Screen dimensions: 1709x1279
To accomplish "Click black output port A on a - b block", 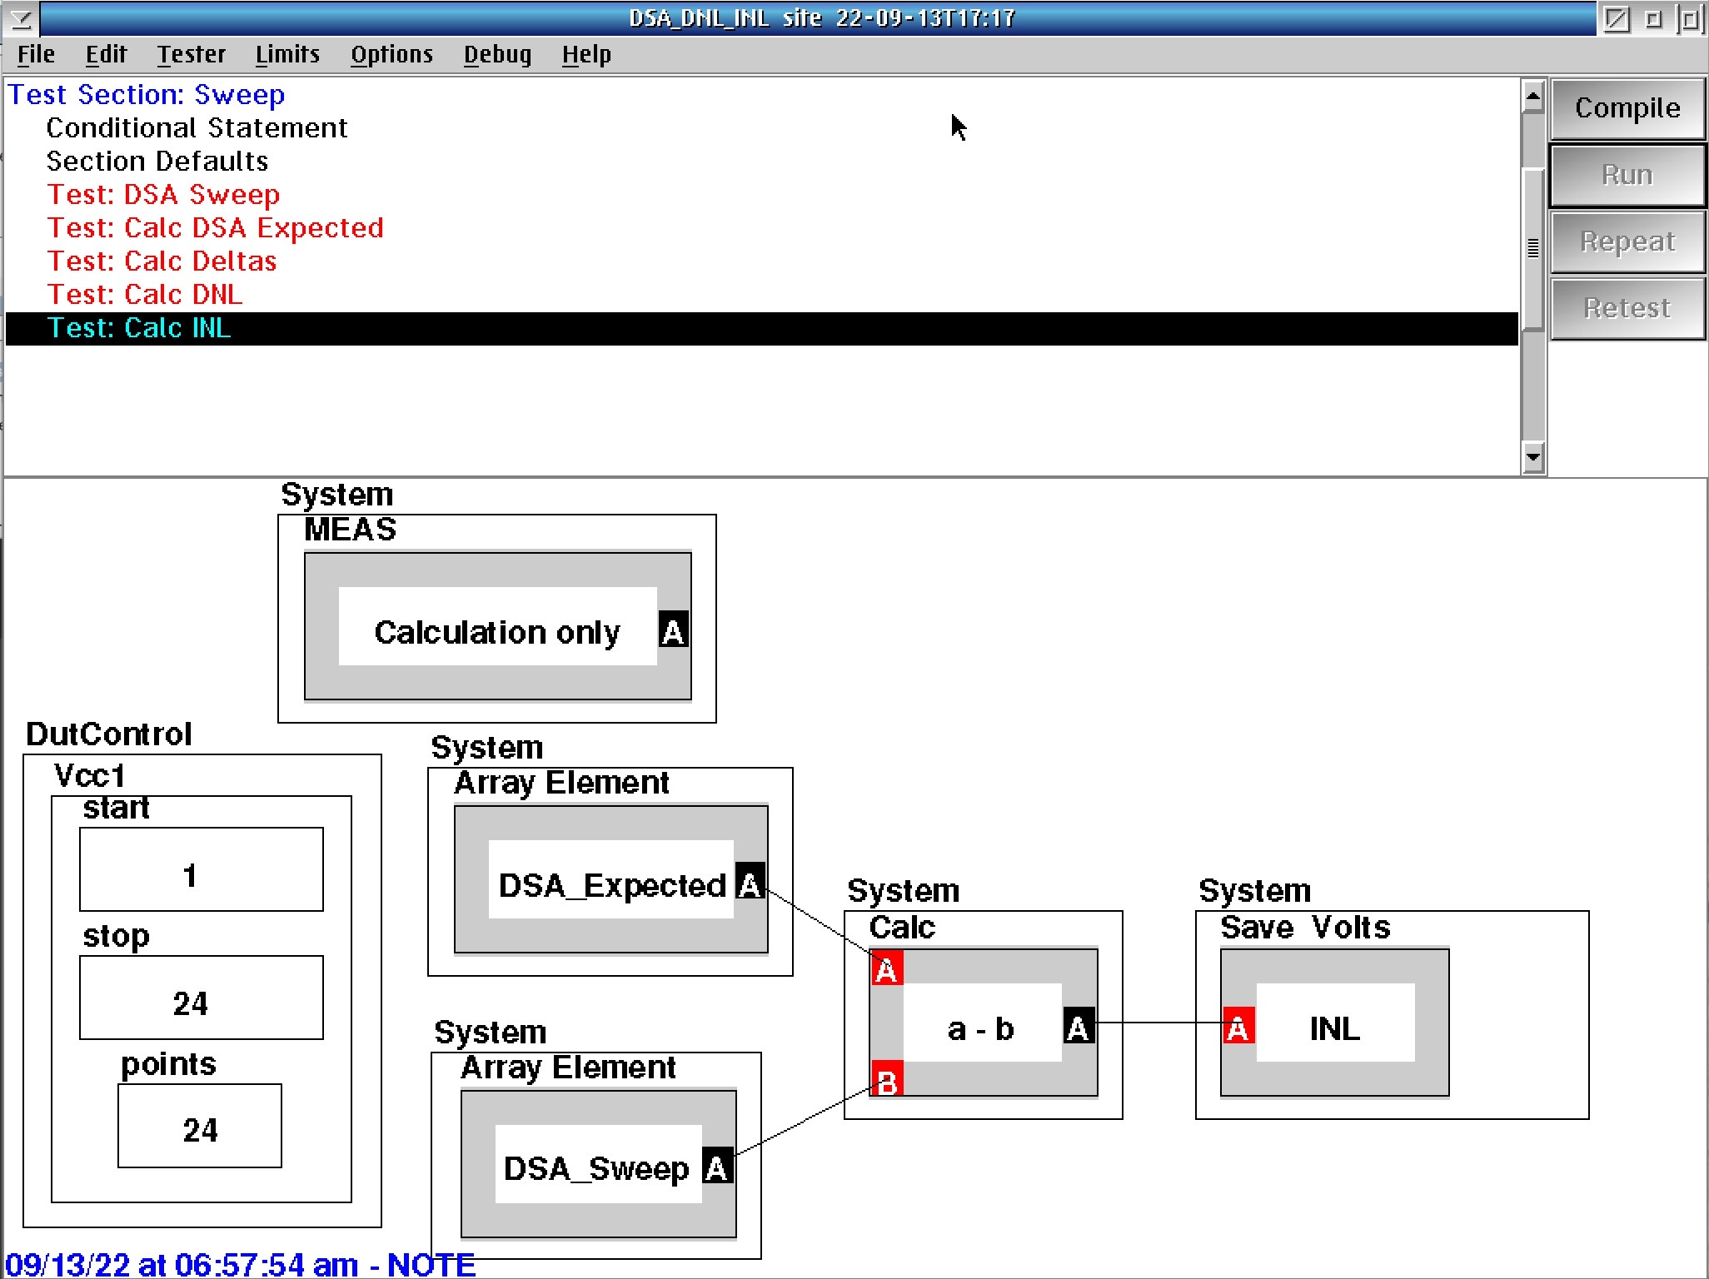I will coord(1079,1027).
